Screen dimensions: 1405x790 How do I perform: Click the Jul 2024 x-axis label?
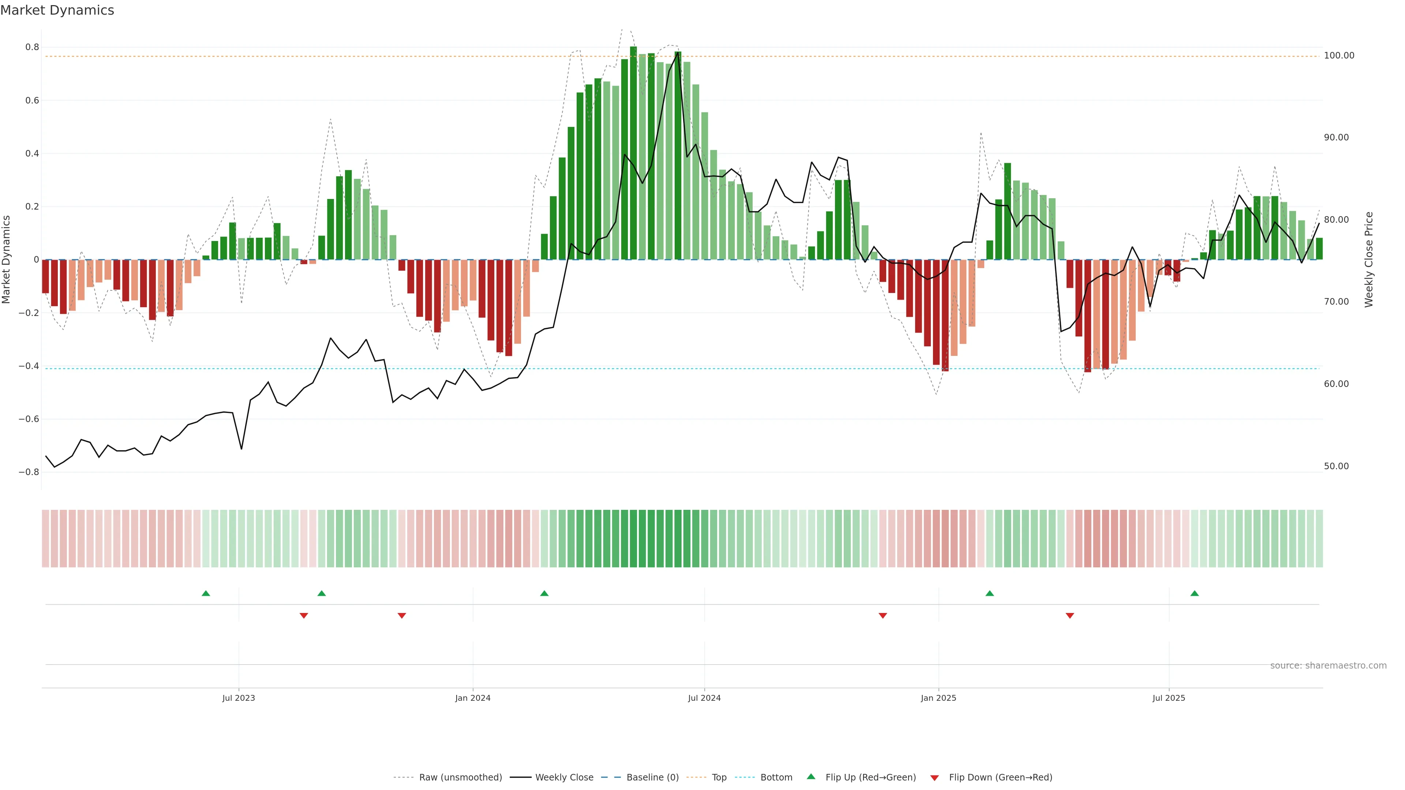tap(704, 698)
